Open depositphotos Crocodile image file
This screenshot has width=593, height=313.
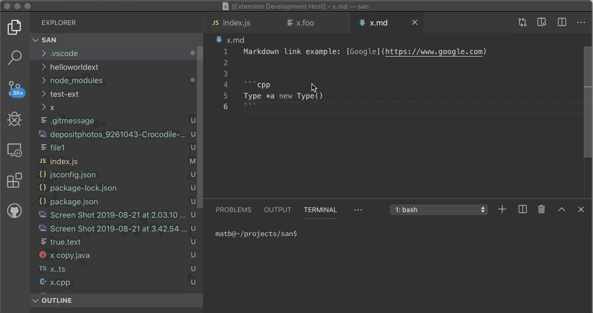pos(113,135)
